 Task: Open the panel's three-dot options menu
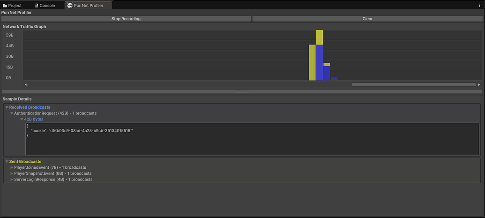tap(479, 6)
